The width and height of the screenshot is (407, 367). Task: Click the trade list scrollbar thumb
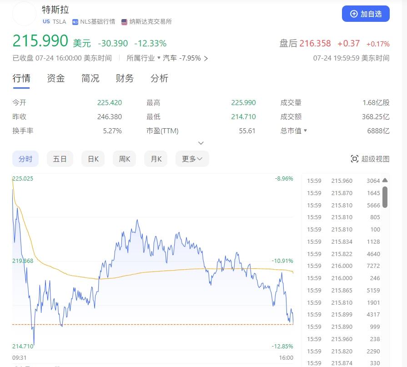click(385, 197)
